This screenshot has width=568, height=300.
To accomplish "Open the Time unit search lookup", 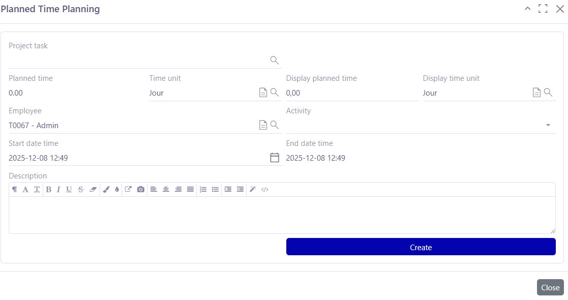I will (274, 93).
